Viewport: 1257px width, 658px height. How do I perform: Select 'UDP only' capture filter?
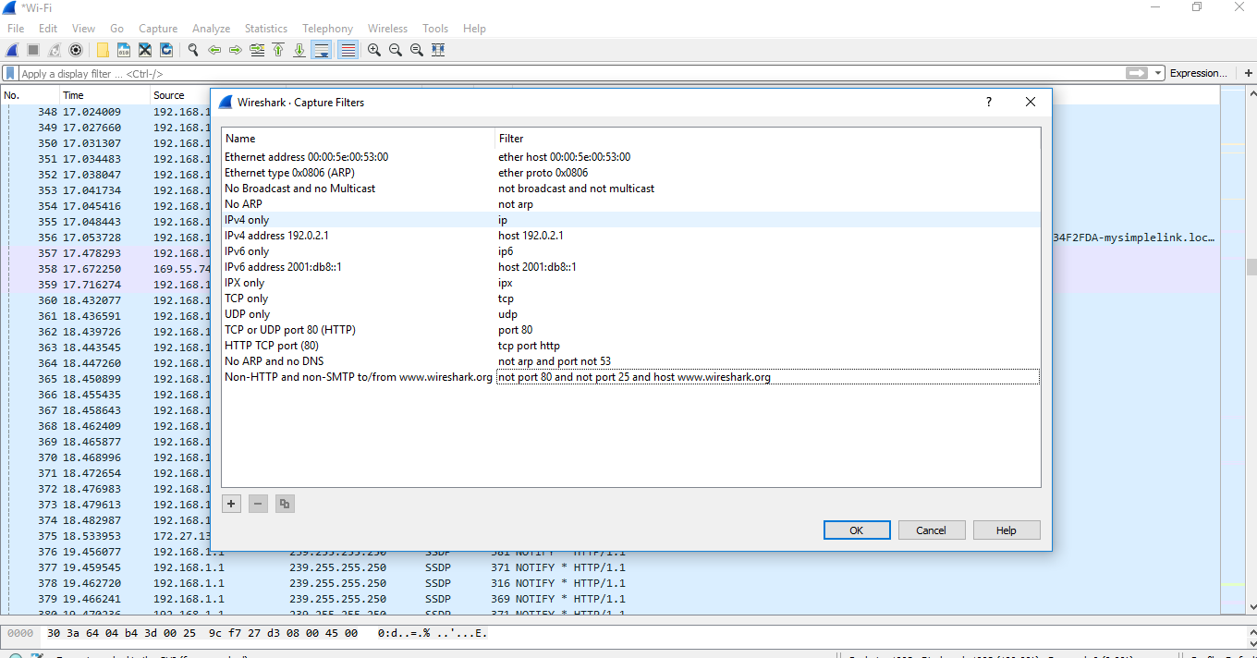[630, 314]
